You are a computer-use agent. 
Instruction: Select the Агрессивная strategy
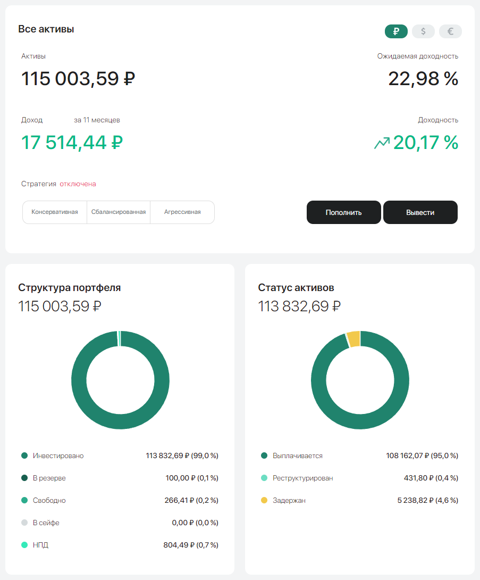point(182,212)
